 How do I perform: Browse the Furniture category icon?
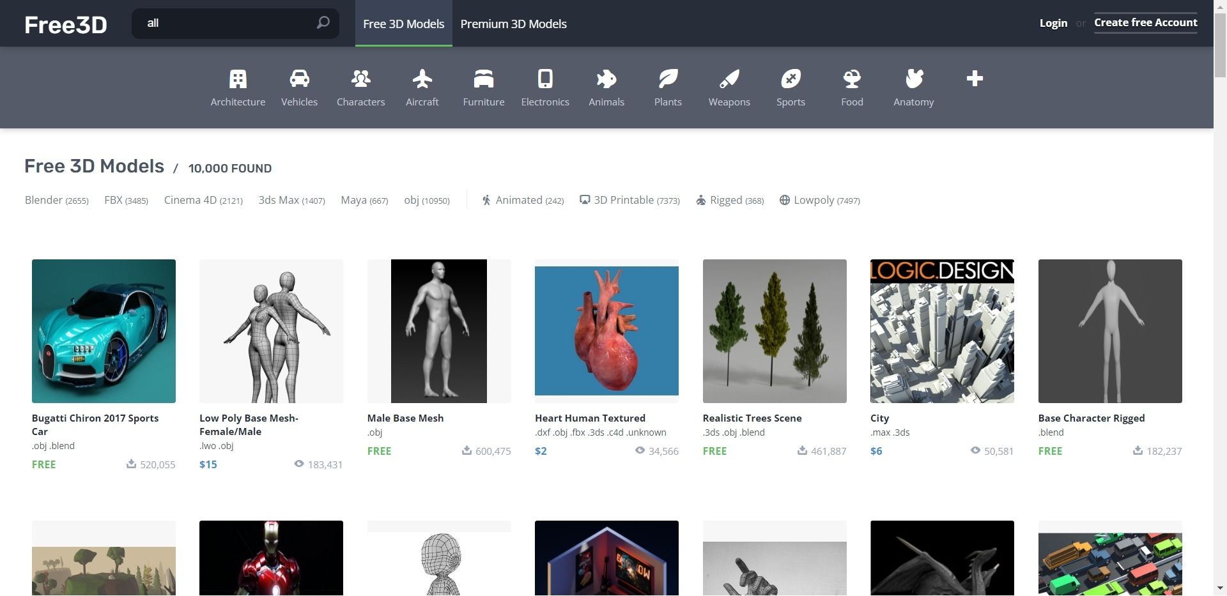(483, 79)
